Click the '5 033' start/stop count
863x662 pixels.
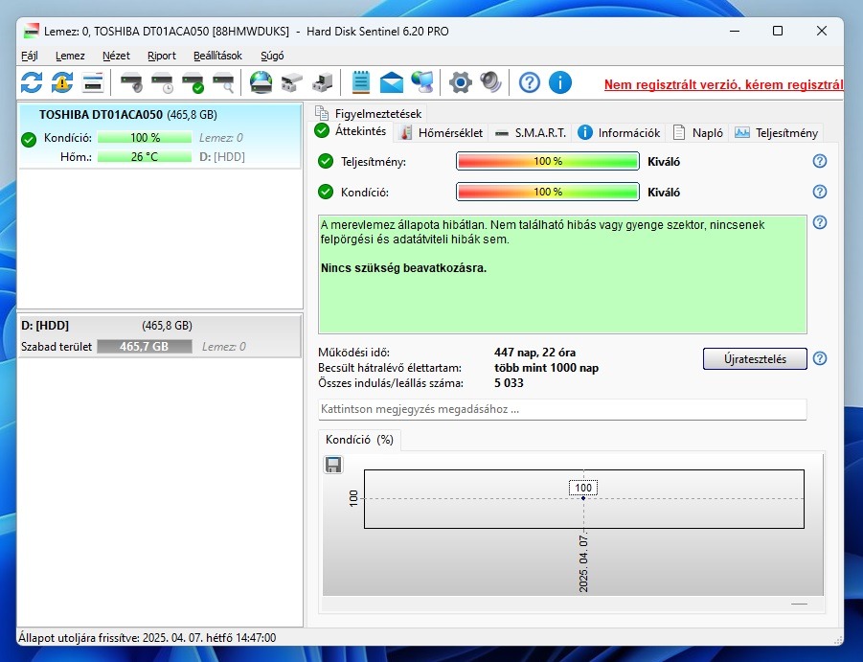509,383
